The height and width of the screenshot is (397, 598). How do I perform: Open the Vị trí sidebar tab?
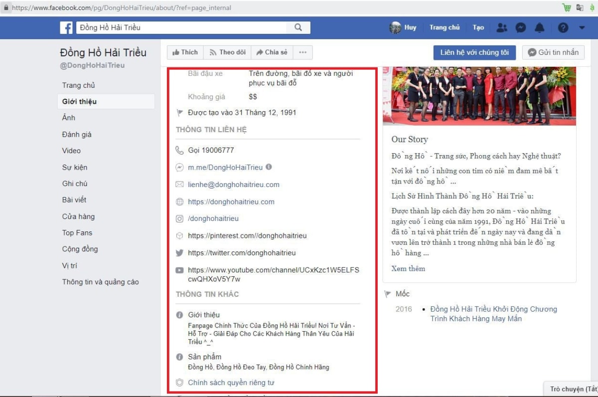tap(70, 266)
